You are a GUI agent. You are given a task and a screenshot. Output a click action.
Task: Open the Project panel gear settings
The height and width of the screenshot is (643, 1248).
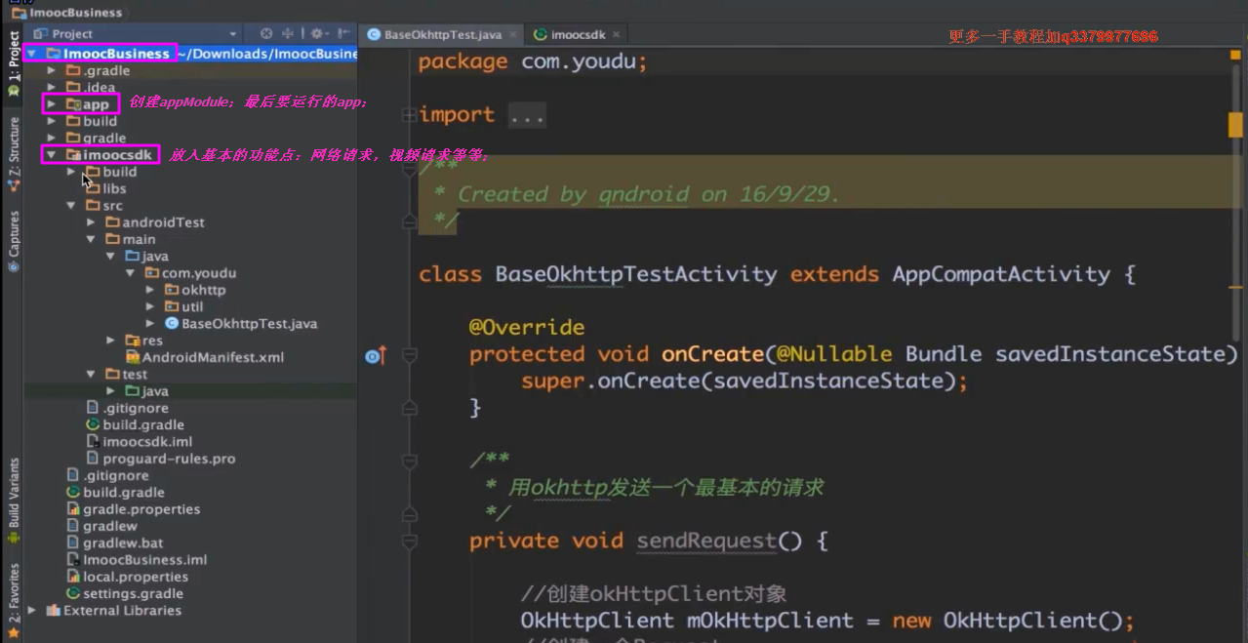pos(317,34)
